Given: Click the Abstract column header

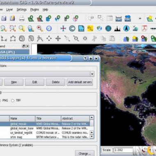Looking at the screenshot, I should 75,119.
